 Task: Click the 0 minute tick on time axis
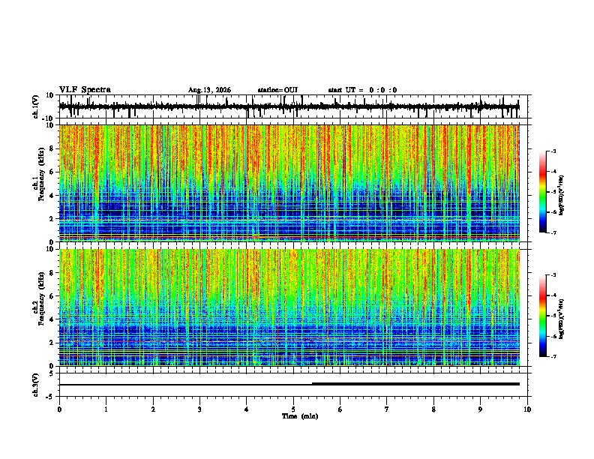(x=59, y=409)
